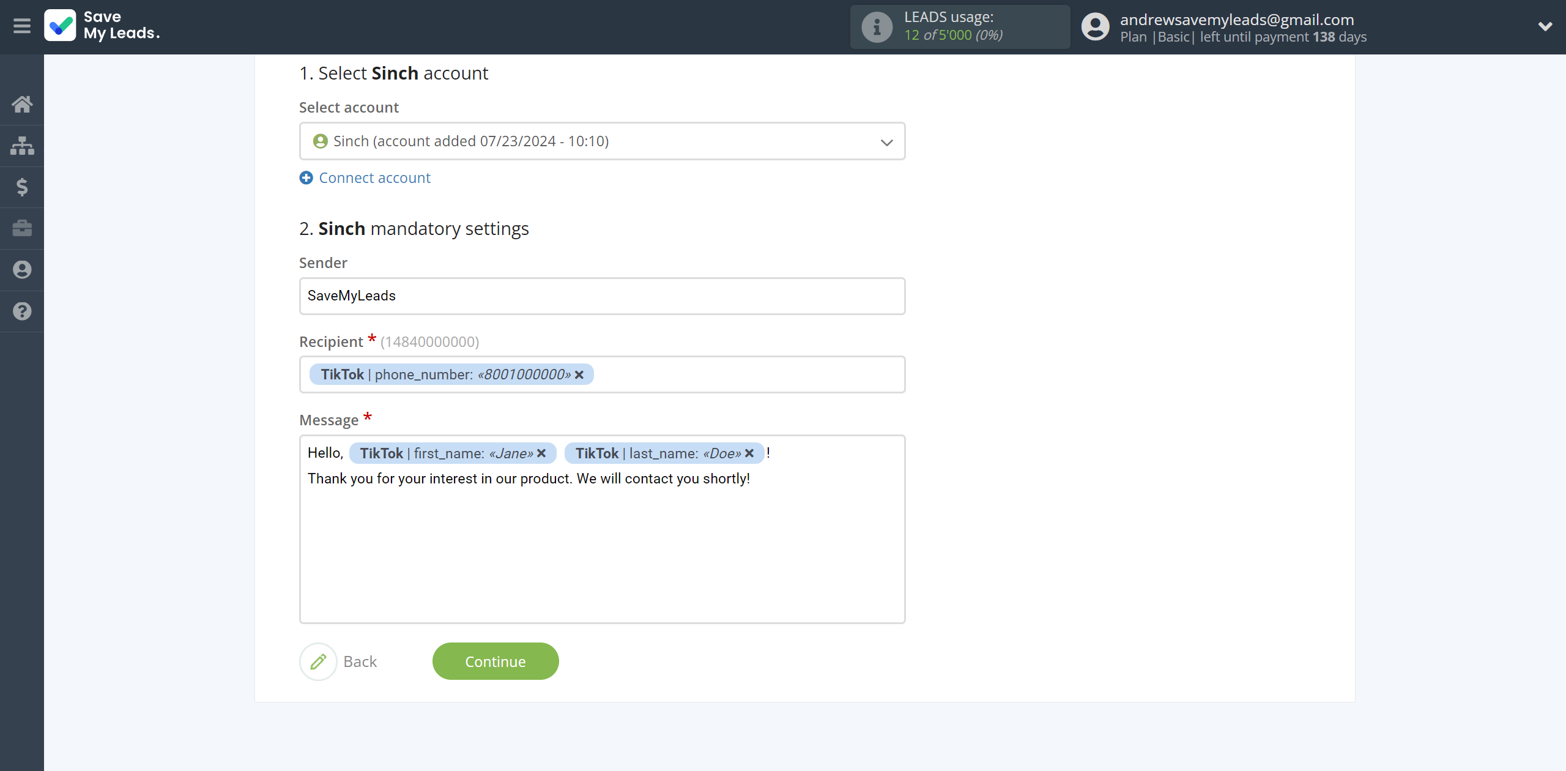1566x771 pixels.
Task: Expand the account menu chevron in header
Action: (x=1545, y=26)
